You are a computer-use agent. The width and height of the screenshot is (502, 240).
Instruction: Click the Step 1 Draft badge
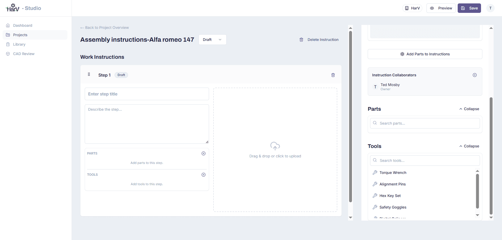click(x=121, y=75)
